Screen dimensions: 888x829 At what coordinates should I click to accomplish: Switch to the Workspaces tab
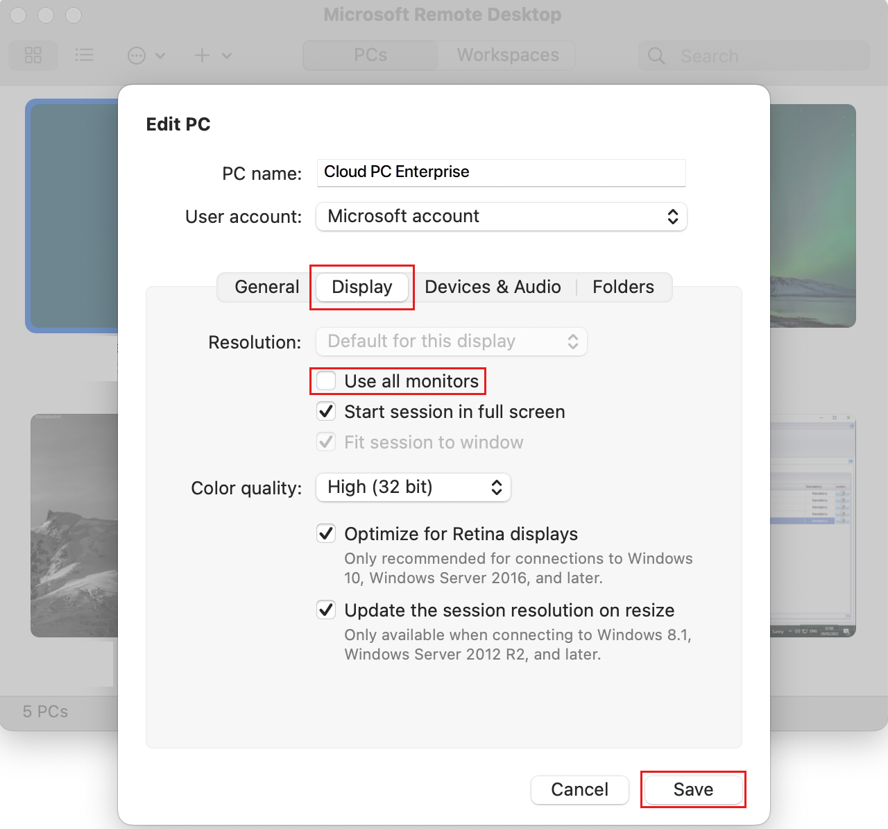(506, 55)
